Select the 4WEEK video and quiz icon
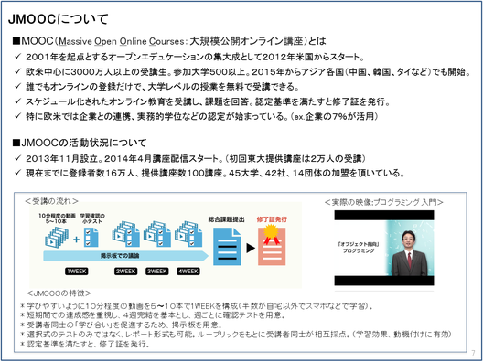The width and height of the screenshot is (483, 362). [188, 234]
